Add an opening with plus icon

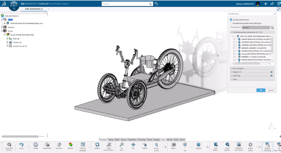coord(271,76)
